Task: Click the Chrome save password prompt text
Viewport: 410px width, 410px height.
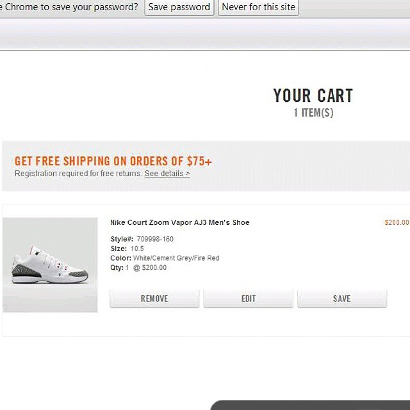Action: pos(69,7)
